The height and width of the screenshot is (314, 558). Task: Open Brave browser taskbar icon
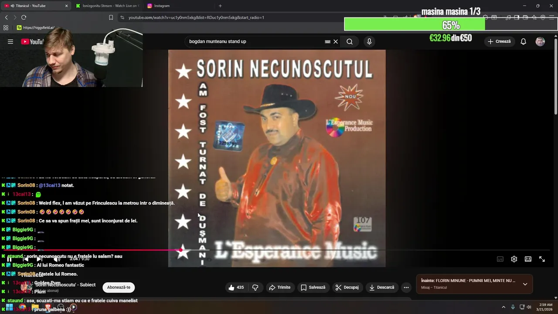[48, 307]
